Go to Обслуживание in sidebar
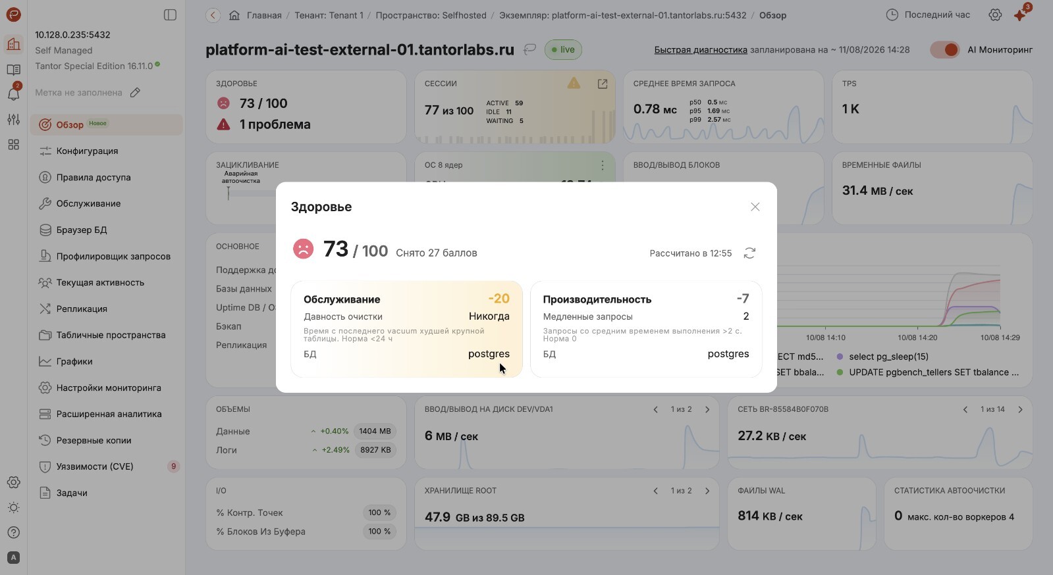This screenshot has height=575, width=1053. (x=107, y=203)
